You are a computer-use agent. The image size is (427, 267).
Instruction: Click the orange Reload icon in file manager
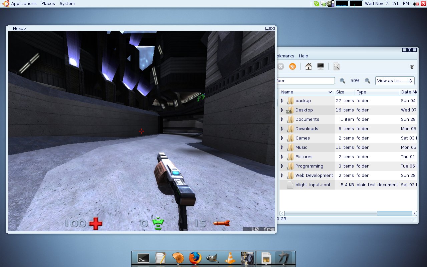click(293, 66)
